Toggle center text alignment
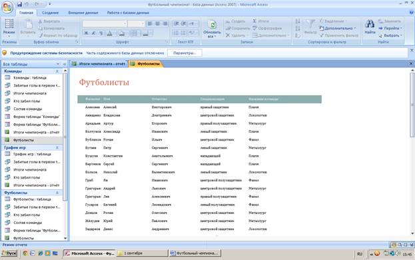 157,23
